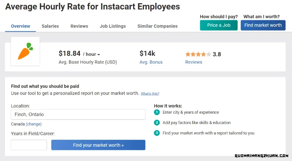Open the Salaries tab

(50, 26)
